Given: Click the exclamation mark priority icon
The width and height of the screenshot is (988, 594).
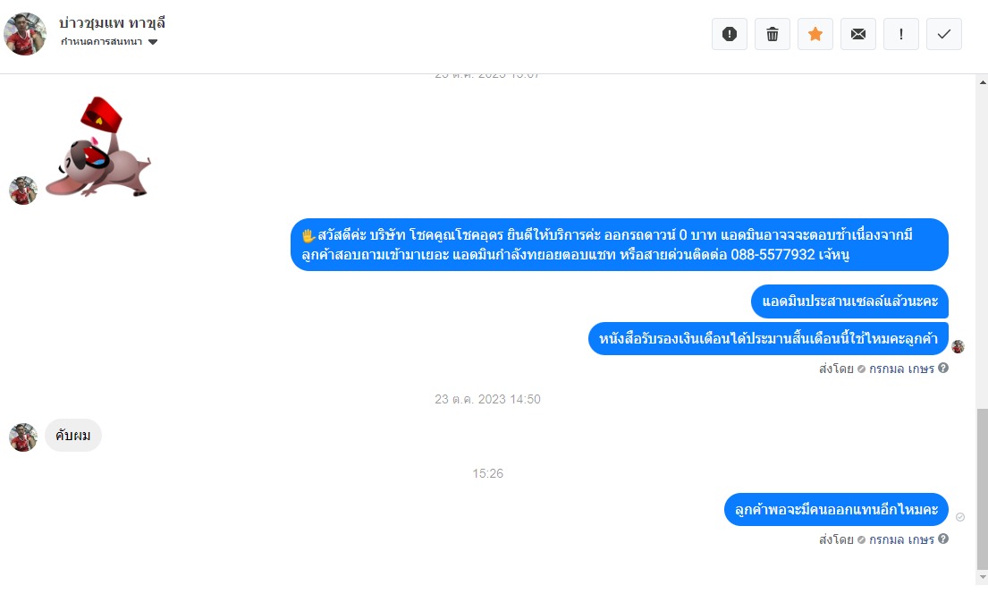Looking at the screenshot, I should pos(900,34).
